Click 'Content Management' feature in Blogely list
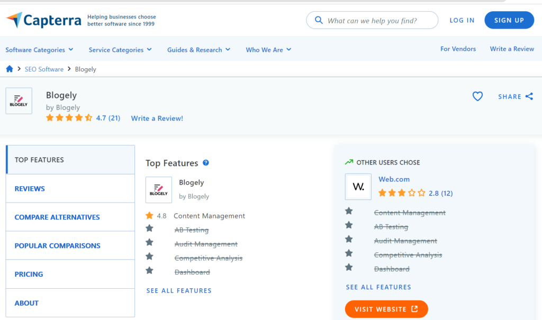 pos(209,216)
